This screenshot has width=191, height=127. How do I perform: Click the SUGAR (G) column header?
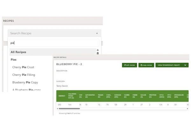point(143,96)
